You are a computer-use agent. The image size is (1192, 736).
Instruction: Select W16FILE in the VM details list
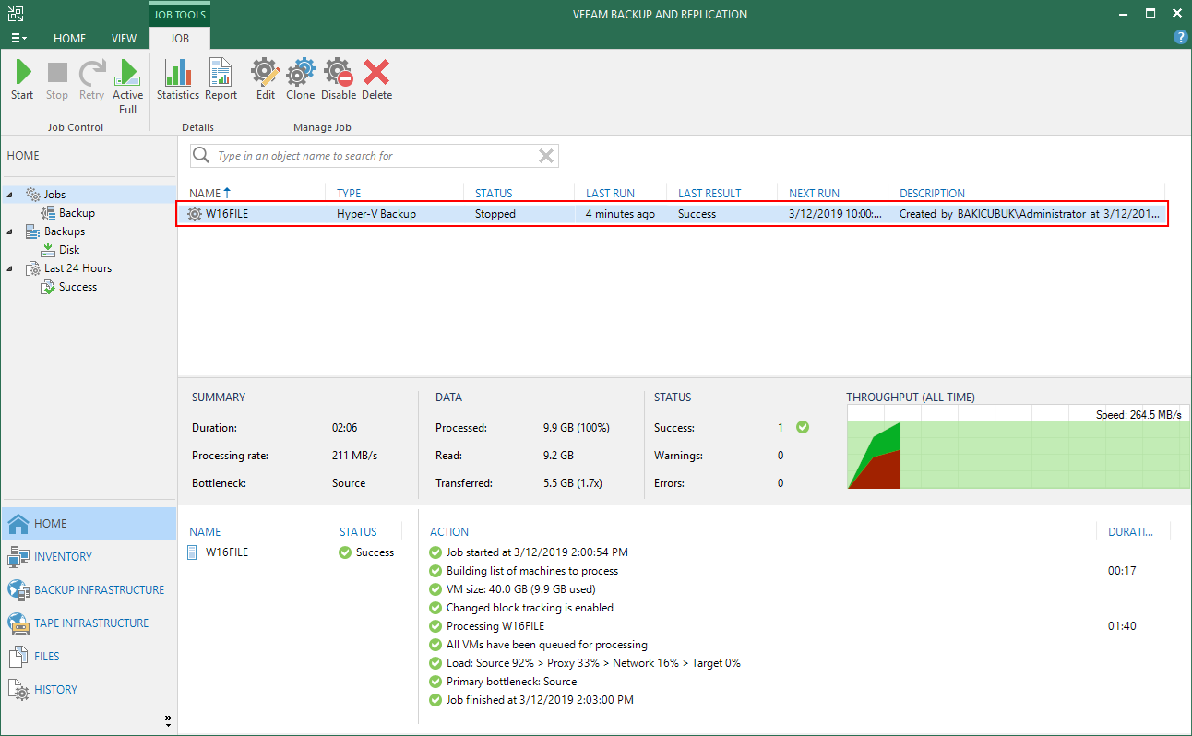(x=227, y=552)
